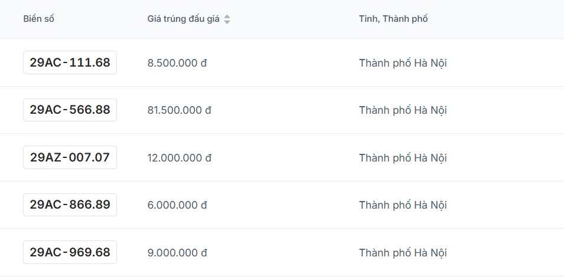The image size is (564, 277).
Task: Select license plate 29AC-566.88
Action: (x=70, y=110)
